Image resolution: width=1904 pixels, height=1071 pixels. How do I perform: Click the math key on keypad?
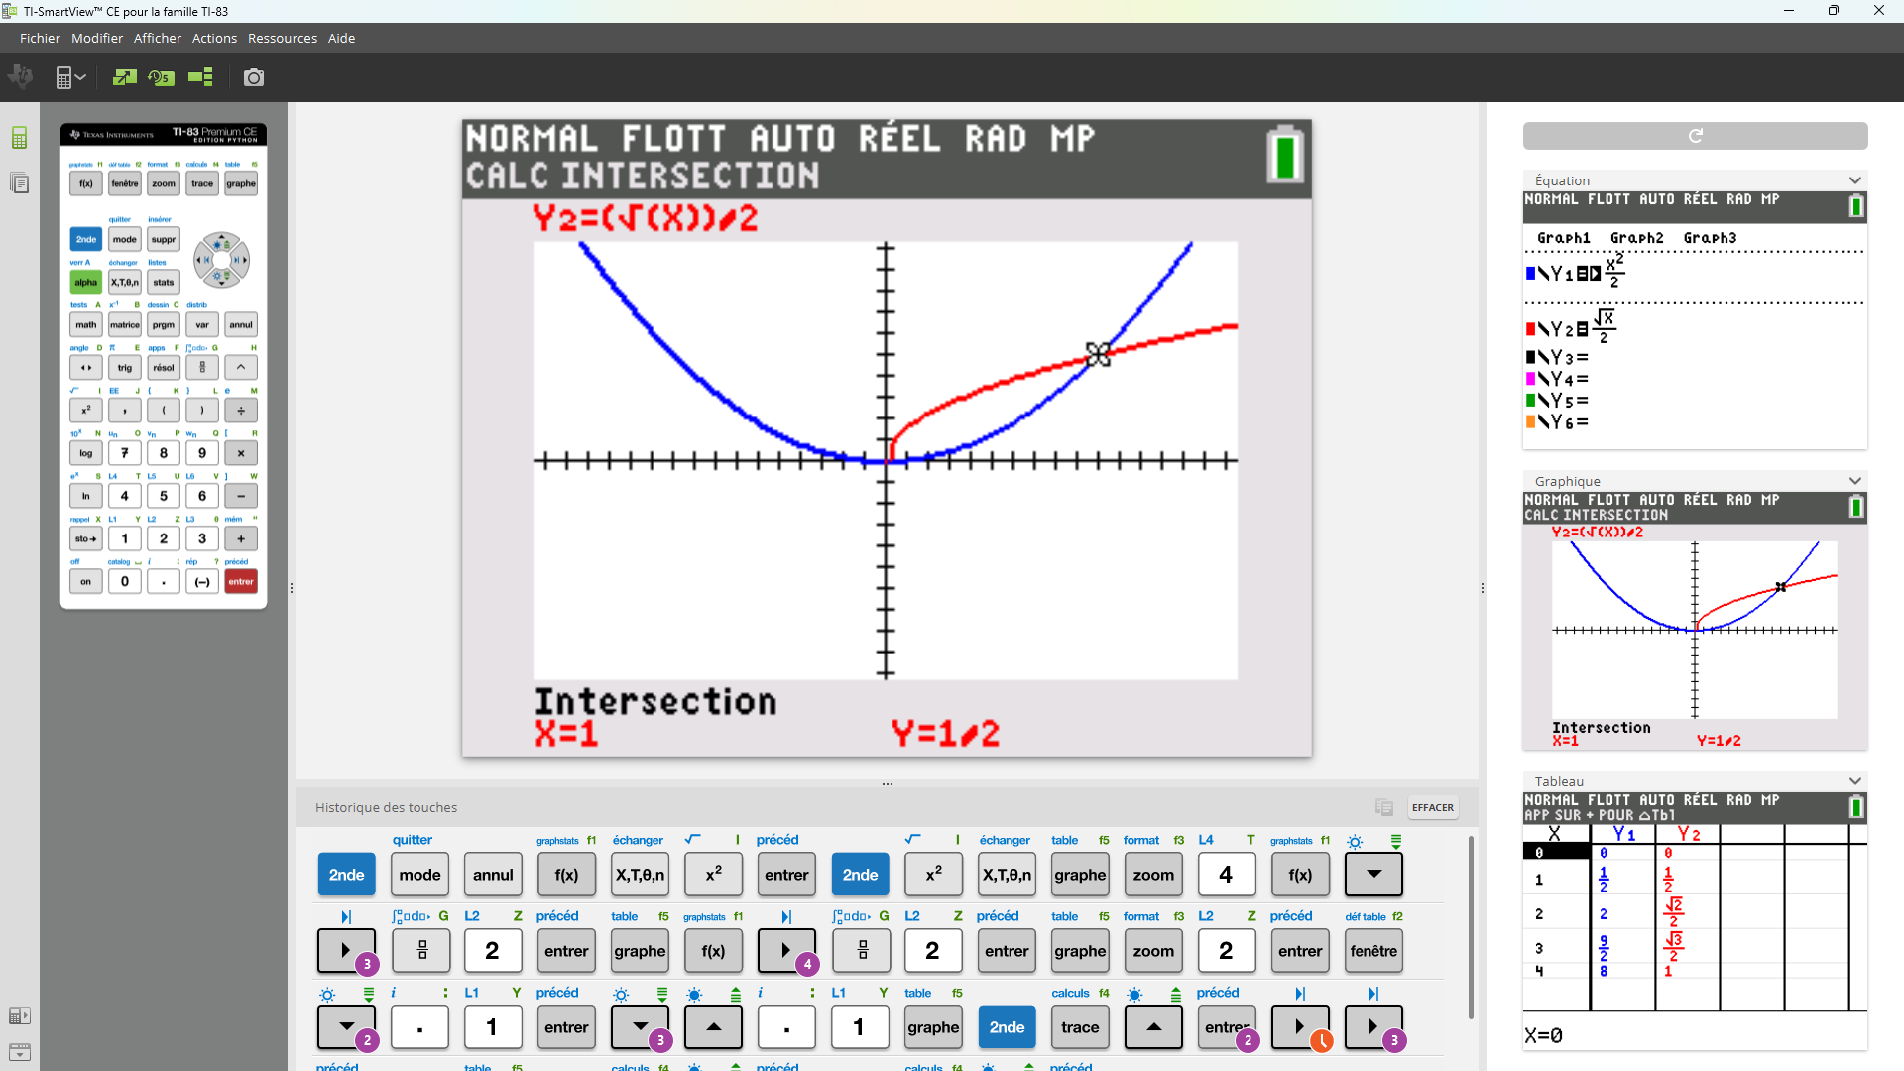tap(86, 324)
